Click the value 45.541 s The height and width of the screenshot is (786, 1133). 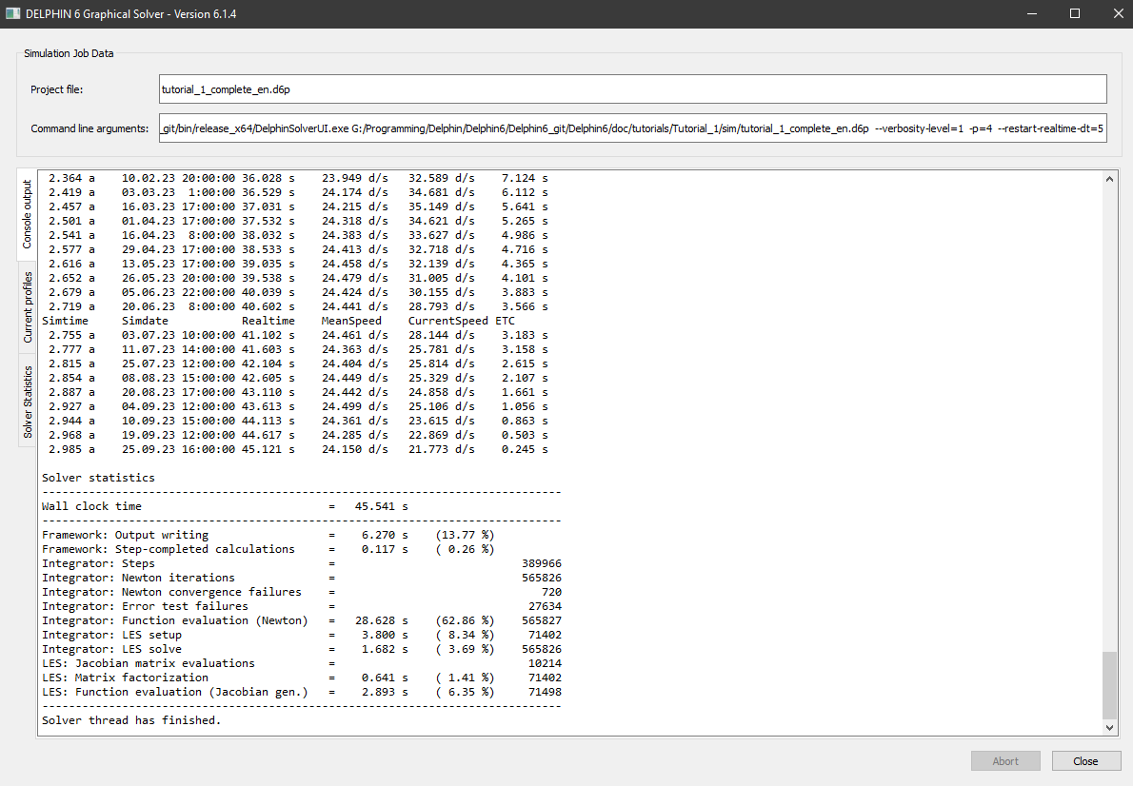pyautogui.click(x=382, y=506)
